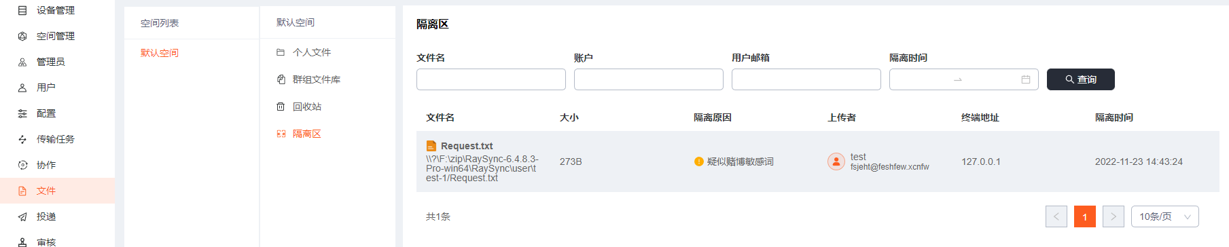Click the 查询 search button
Viewport: 1229px width, 247px height.
pos(1081,79)
